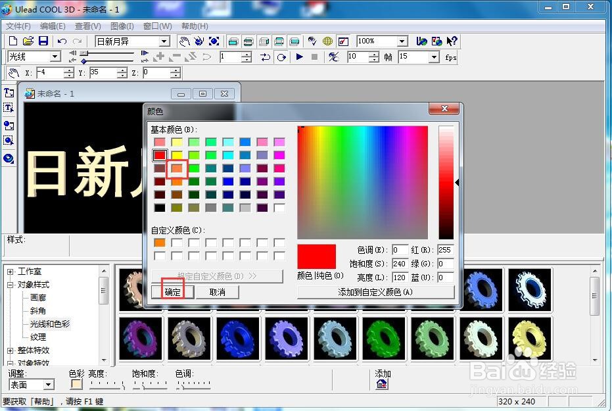Click the 色彩 color box in adjust panel
Image resolution: width=612 pixels, height=411 pixels.
pos(76,384)
